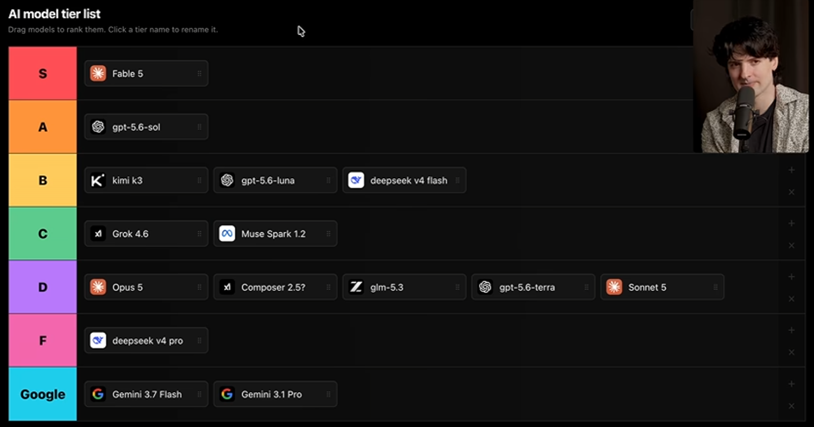Click the "Grok 4.6" model name text
This screenshot has height=427, width=814.
point(130,234)
